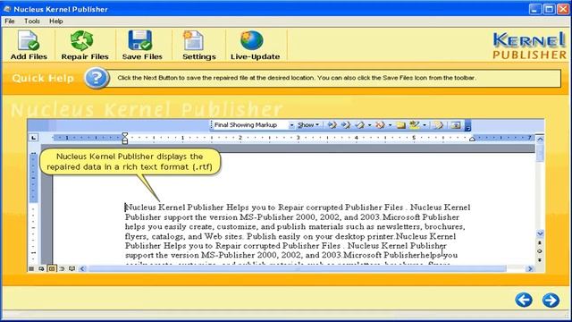
Task: Expand the Highlight color dropdown arrow
Action: tap(425, 125)
